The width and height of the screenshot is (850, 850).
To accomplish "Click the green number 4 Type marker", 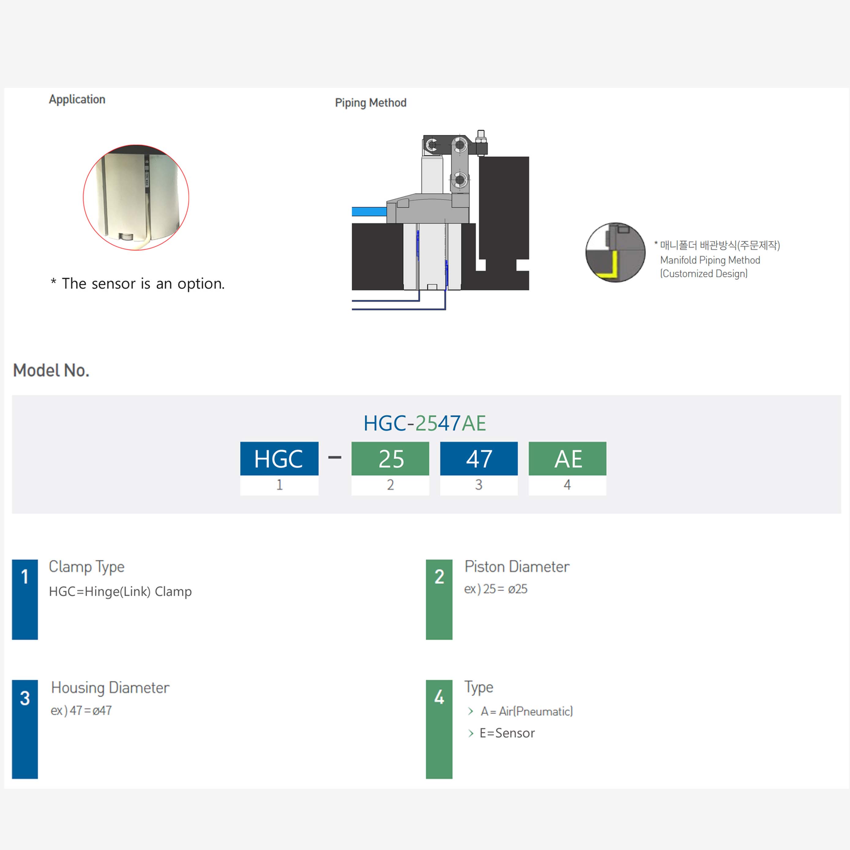I will point(439,728).
